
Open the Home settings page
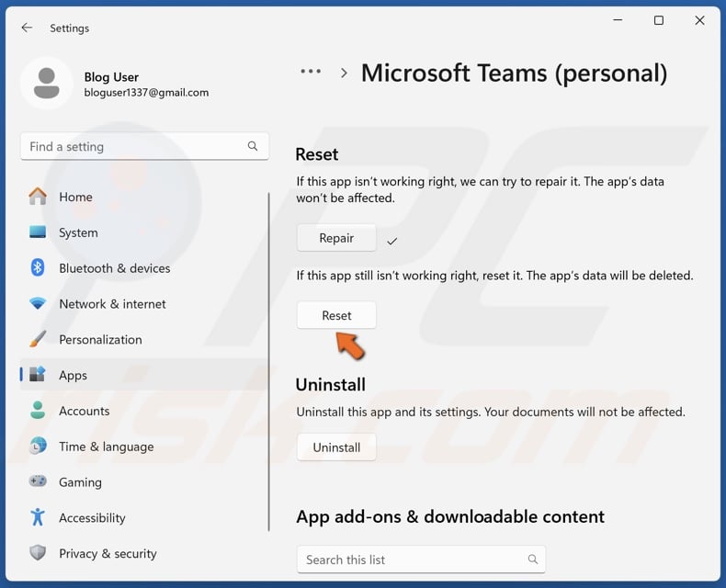click(x=75, y=197)
